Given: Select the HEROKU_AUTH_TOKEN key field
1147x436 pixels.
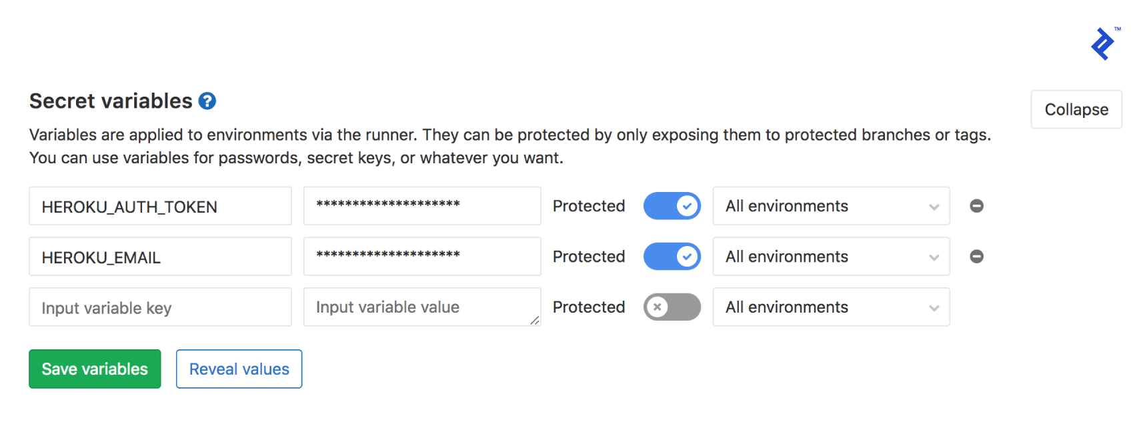Looking at the screenshot, I should point(160,206).
